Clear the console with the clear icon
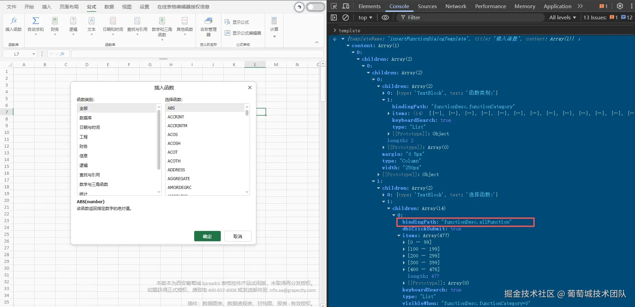The height and width of the screenshot is (307, 635). 345,17
